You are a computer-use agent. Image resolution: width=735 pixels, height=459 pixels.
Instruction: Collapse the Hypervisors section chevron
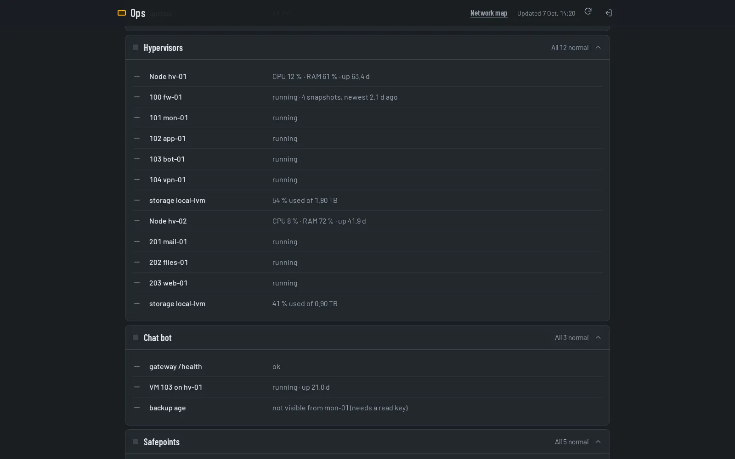click(598, 47)
